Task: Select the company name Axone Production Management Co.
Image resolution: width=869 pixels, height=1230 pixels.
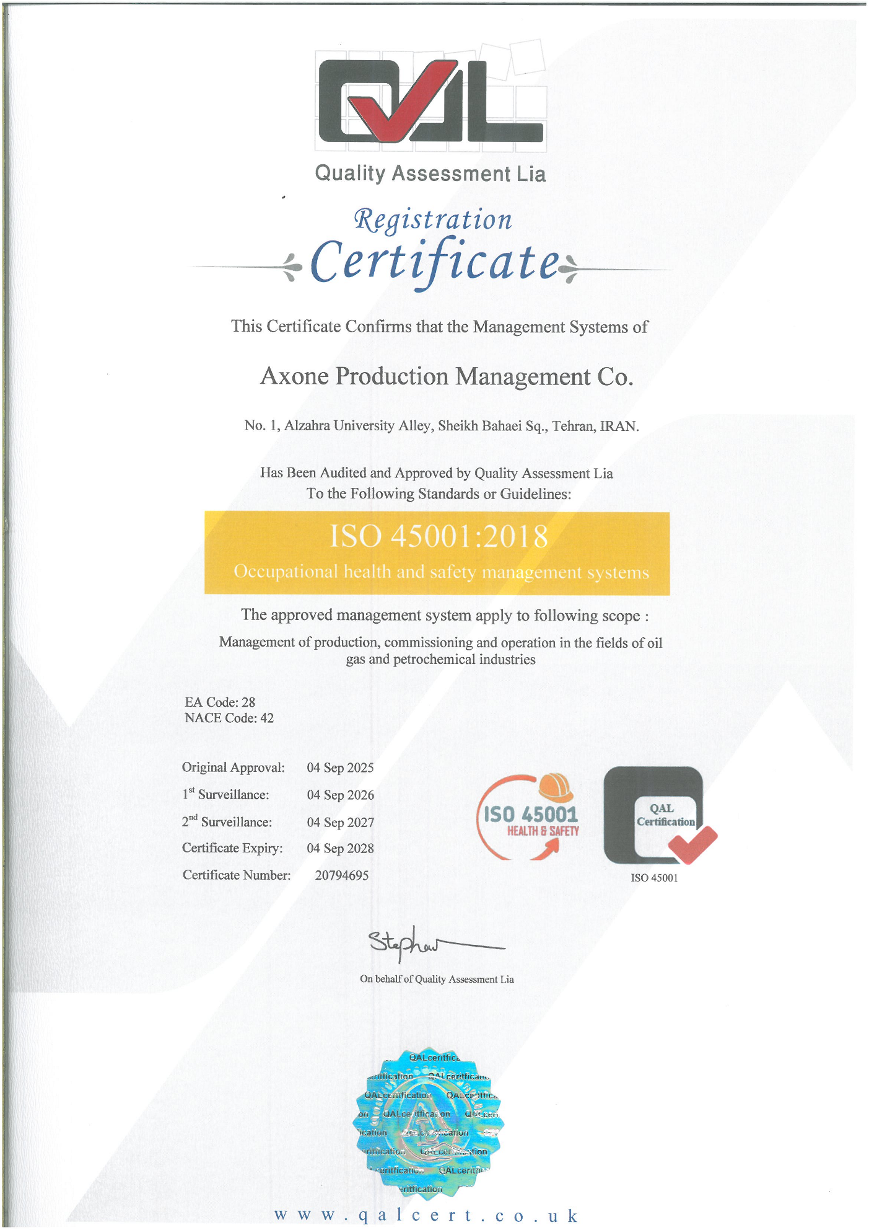Action: point(447,376)
